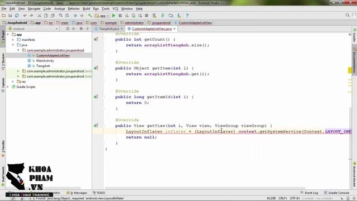Open the Navigate menu
The width and height of the screenshot is (357, 201).
click(x=34, y=9)
